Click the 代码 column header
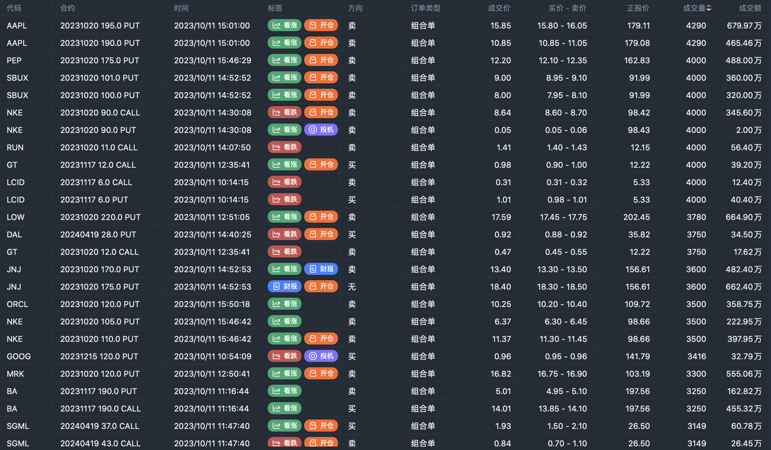771x450 pixels. coord(14,8)
